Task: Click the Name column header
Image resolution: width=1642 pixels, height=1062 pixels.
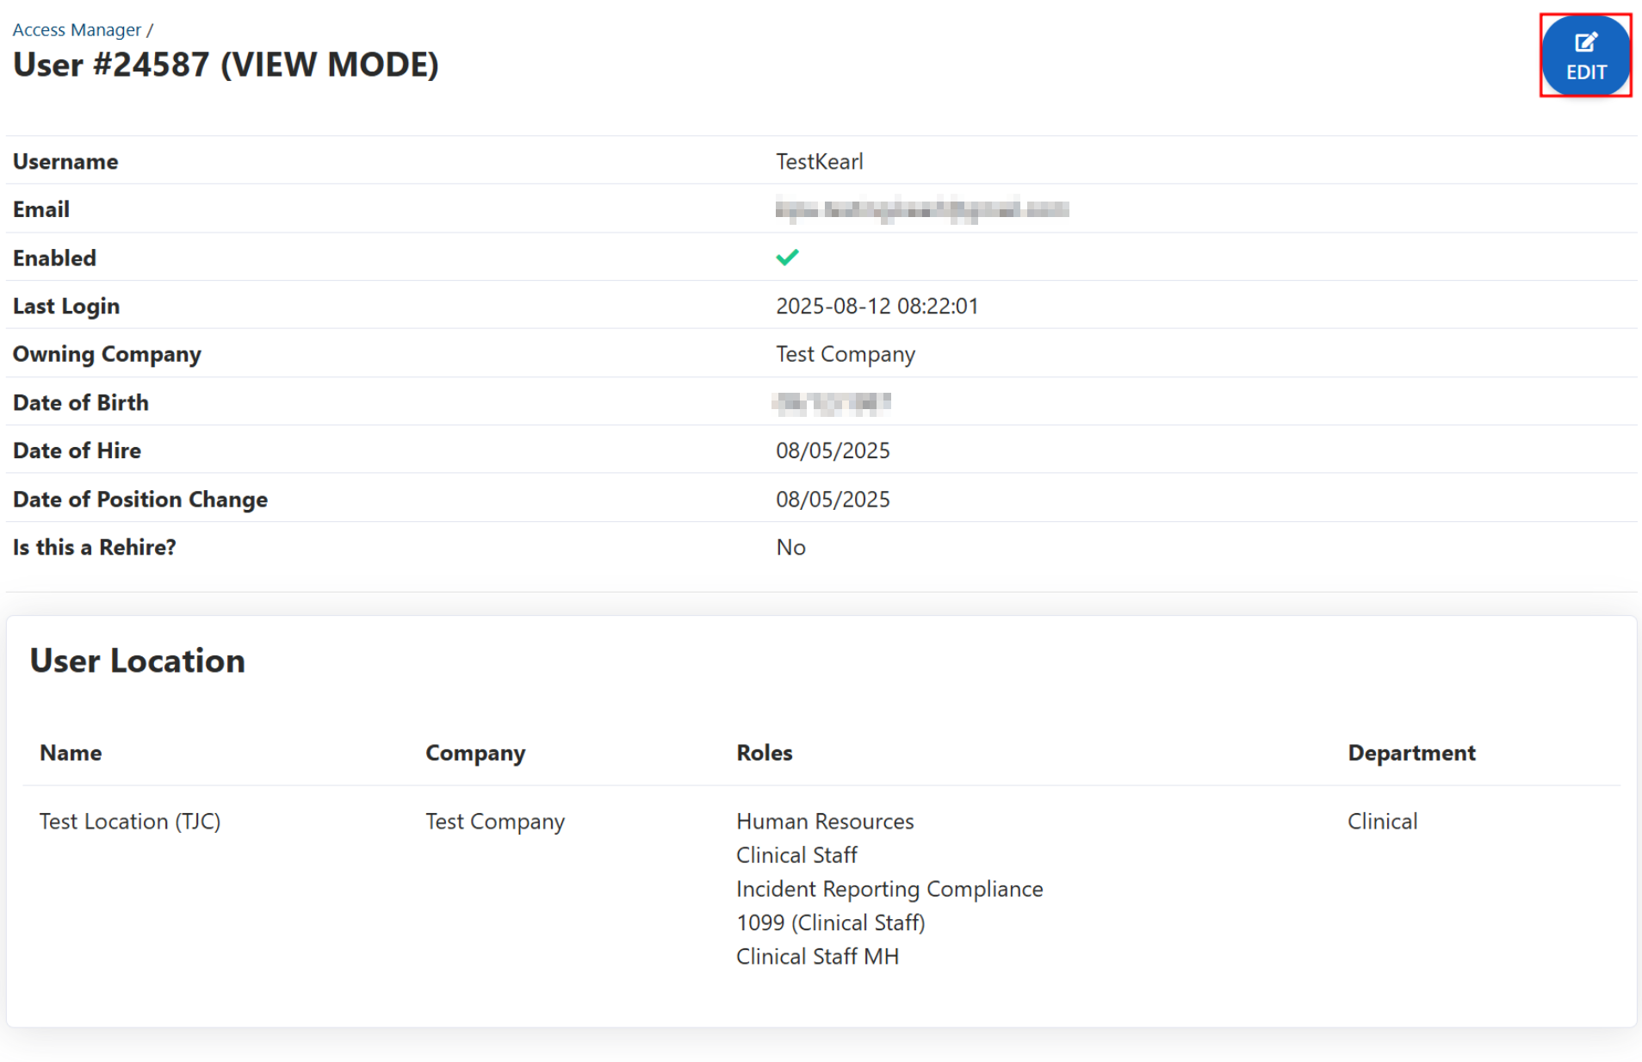Action: (x=71, y=753)
